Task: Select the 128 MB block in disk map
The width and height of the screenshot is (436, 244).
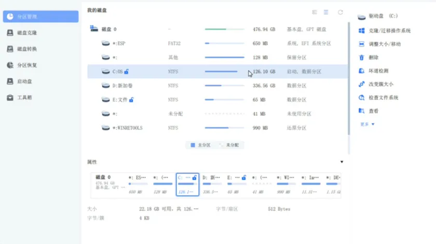Action: click(x=162, y=184)
